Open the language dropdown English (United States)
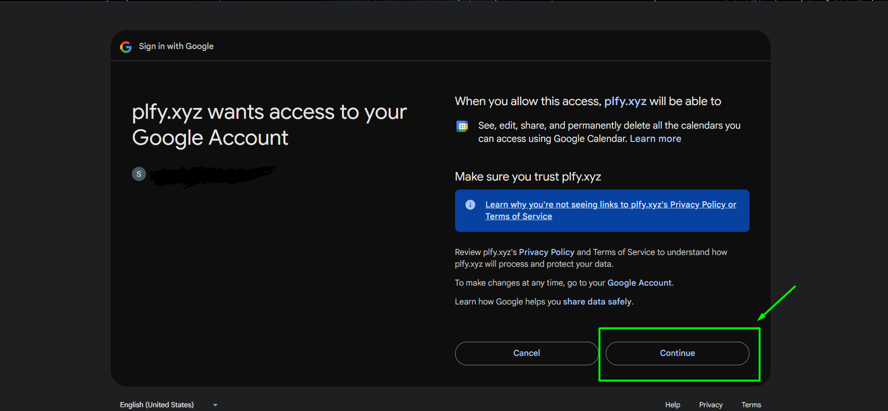 tap(169, 405)
